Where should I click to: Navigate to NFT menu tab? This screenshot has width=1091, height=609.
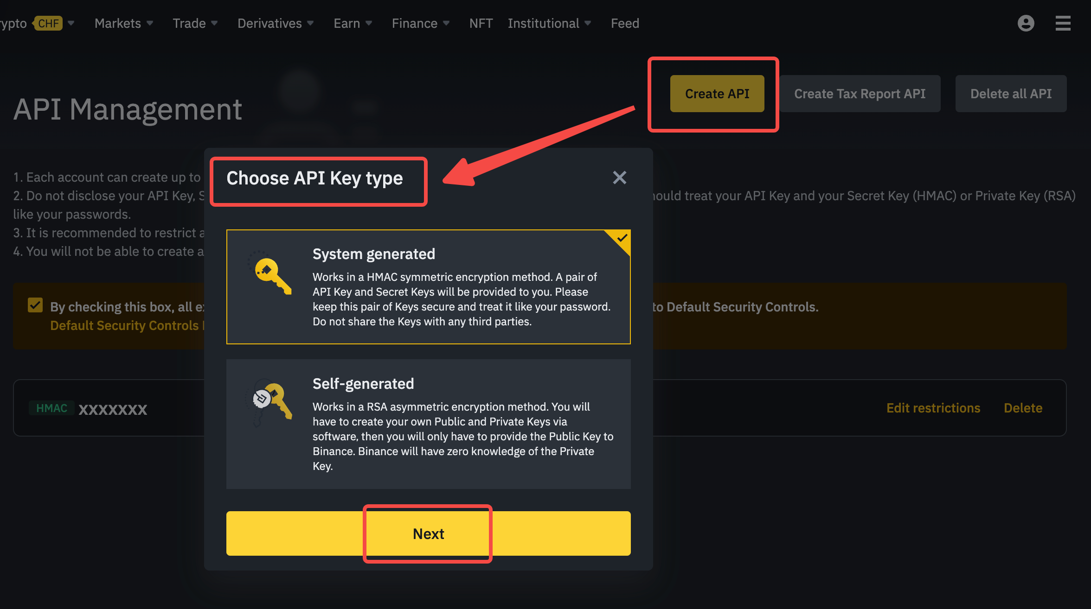tap(480, 22)
